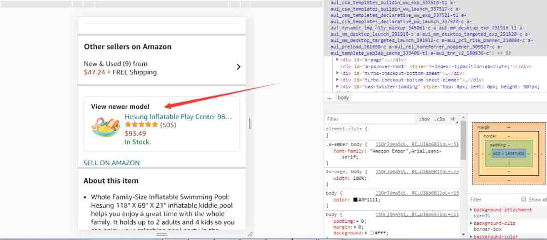Open Other sellers chevron arrow
Screen dimensions: 547x240
pyautogui.click(x=238, y=67)
